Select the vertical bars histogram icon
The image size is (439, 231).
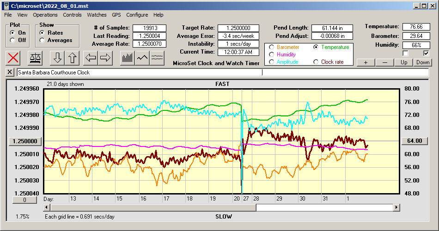pos(127,58)
